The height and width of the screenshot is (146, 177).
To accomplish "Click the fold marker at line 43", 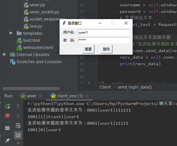I will (x=97, y=64).
